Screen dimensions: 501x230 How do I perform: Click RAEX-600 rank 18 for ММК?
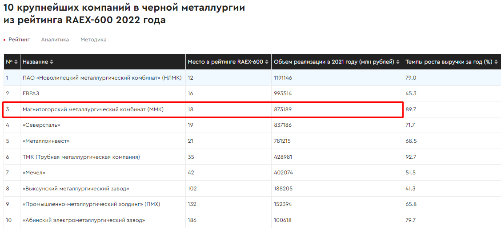point(191,109)
